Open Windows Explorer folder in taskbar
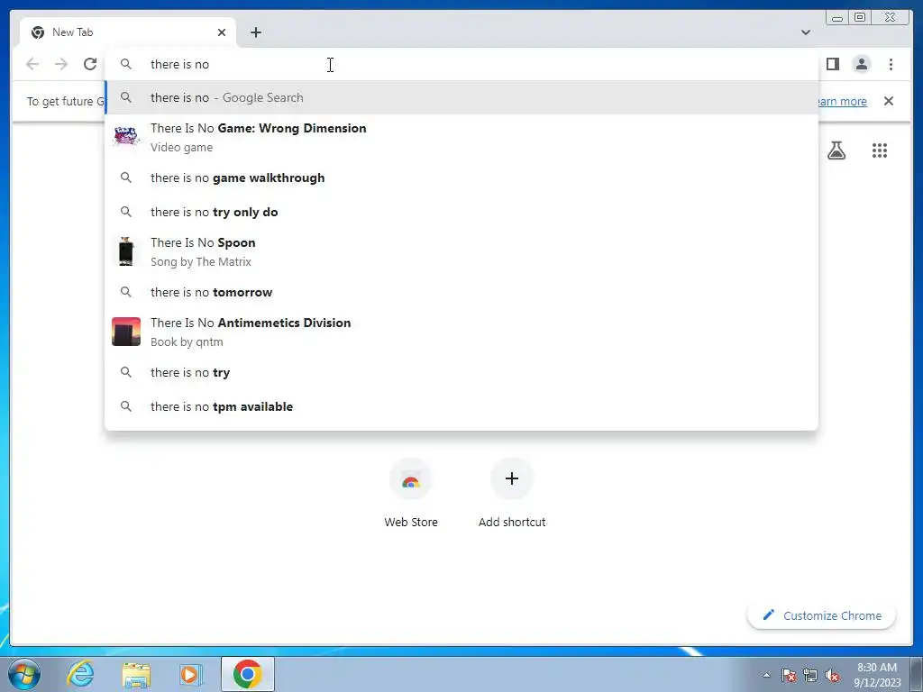The height and width of the screenshot is (692, 923). (x=136, y=674)
